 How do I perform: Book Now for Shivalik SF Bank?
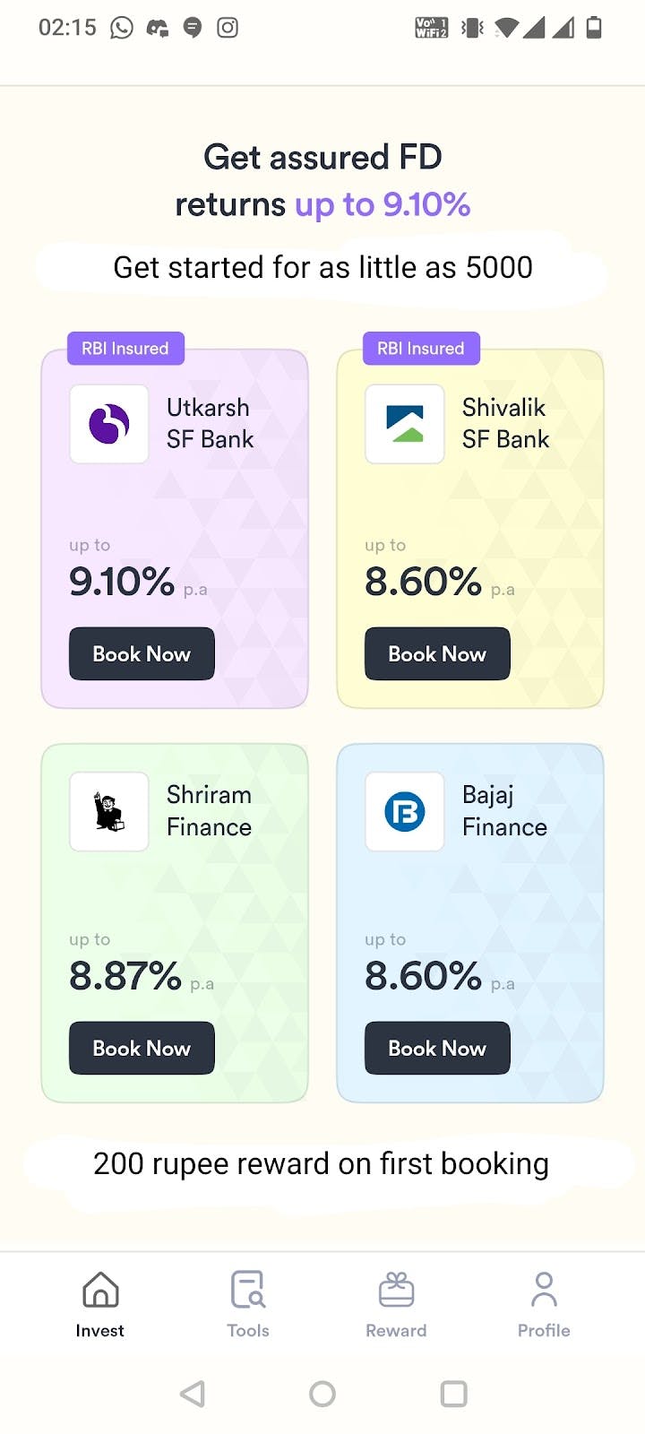tap(437, 653)
